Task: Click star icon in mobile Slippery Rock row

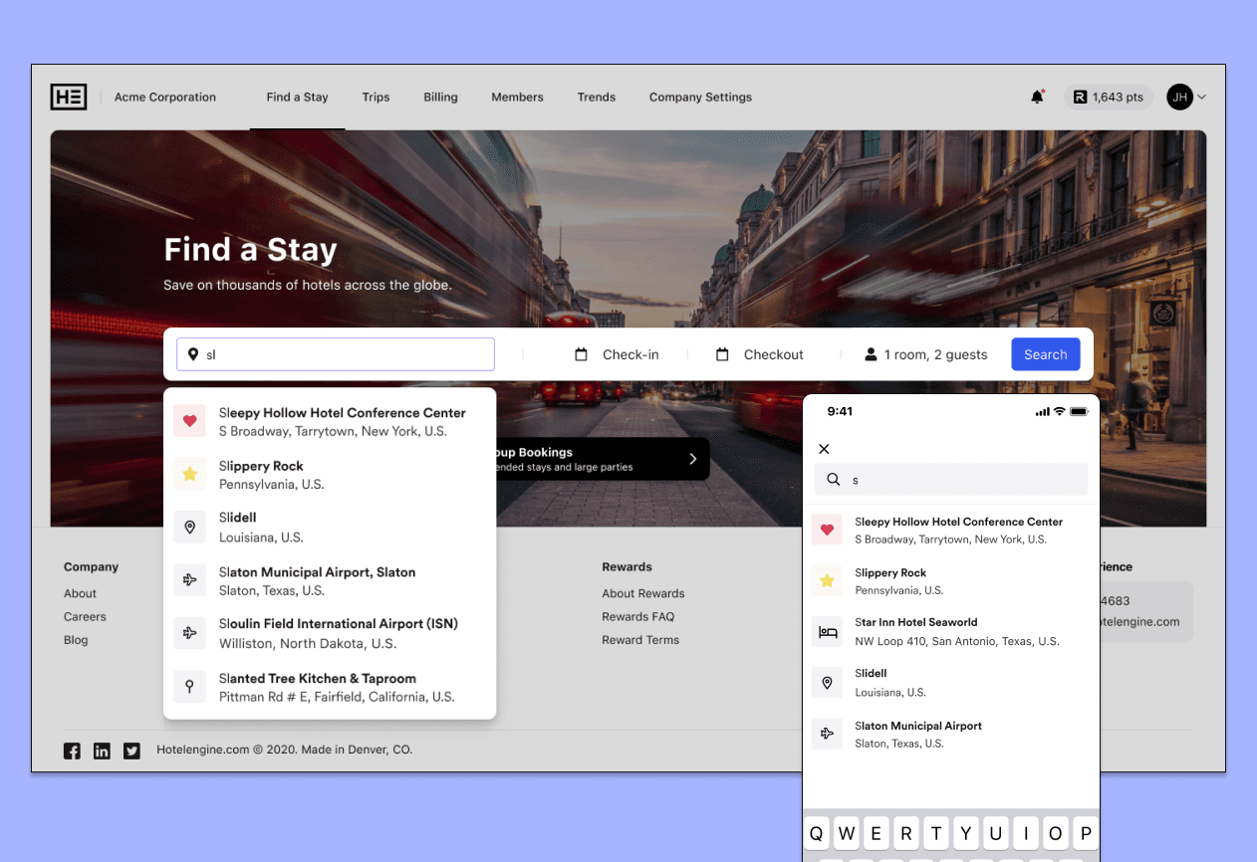Action: point(827,580)
